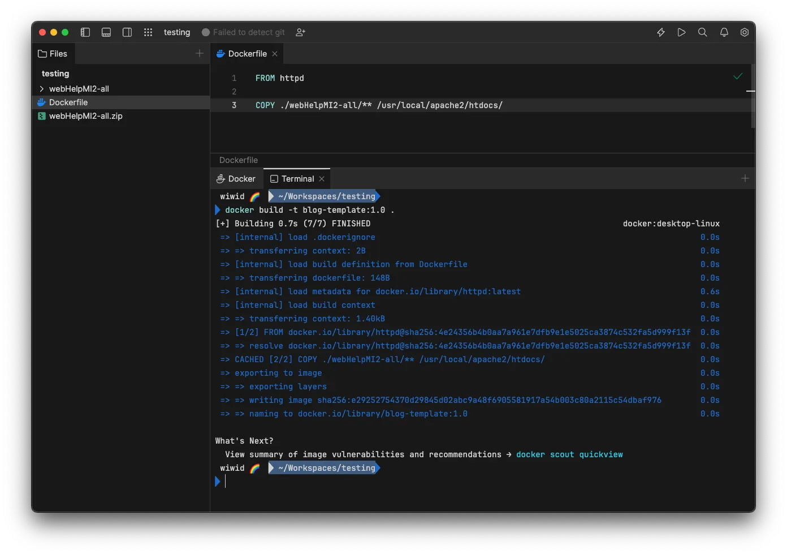Add new terminal panel tab
This screenshot has height=554, width=787.
pos(745,178)
